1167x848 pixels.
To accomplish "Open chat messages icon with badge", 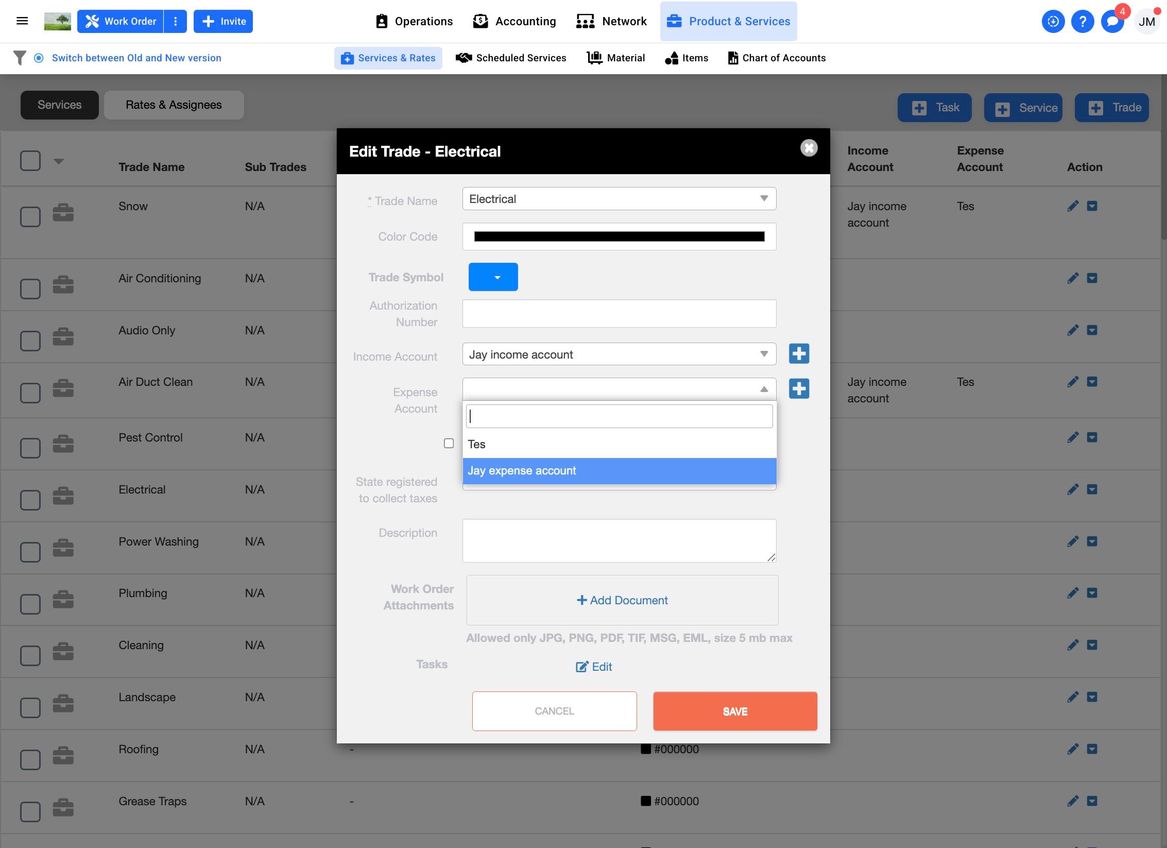I will tap(1112, 22).
